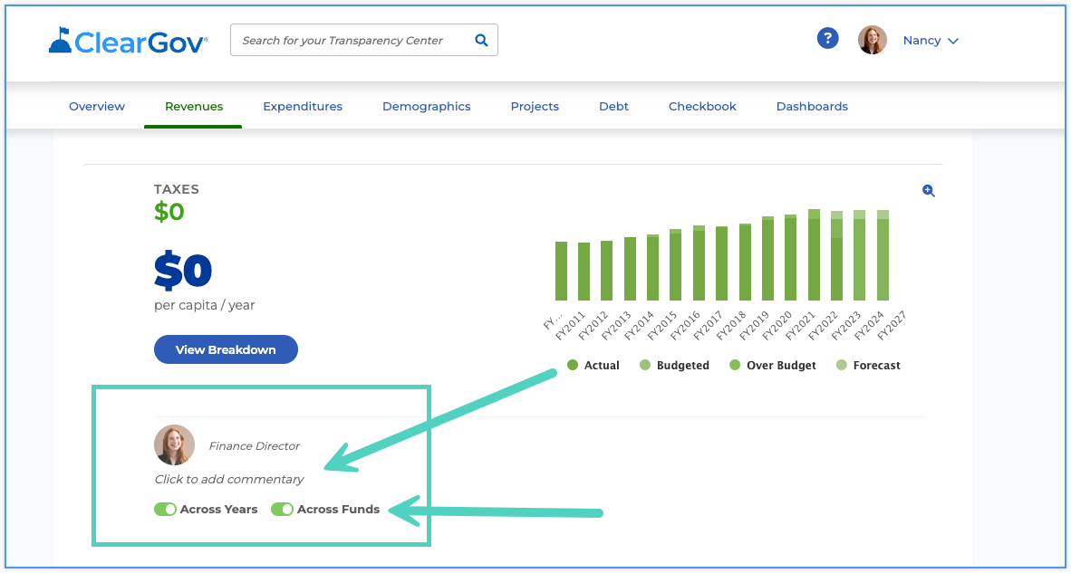Expand the Nancy user dropdown chevron
1071x573 pixels.
[953, 41]
